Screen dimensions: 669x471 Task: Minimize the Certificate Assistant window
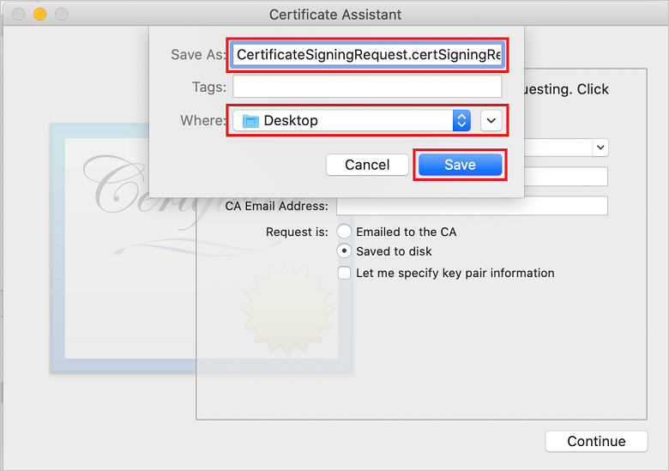[40, 14]
